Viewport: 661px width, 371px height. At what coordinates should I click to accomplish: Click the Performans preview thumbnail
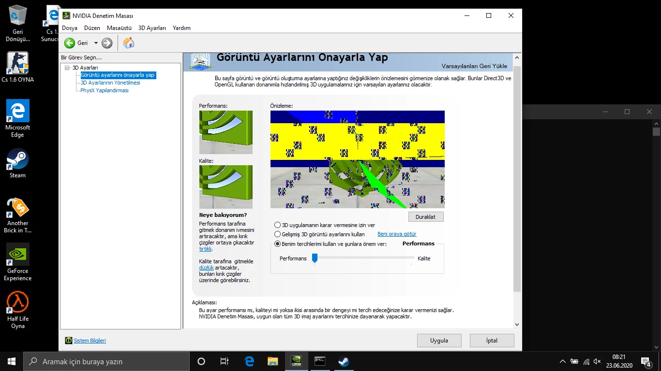tap(226, 132)
